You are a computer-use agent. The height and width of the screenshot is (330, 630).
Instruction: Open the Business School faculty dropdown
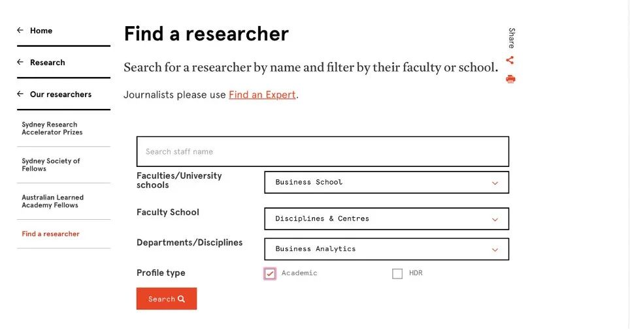click(386, 183)
